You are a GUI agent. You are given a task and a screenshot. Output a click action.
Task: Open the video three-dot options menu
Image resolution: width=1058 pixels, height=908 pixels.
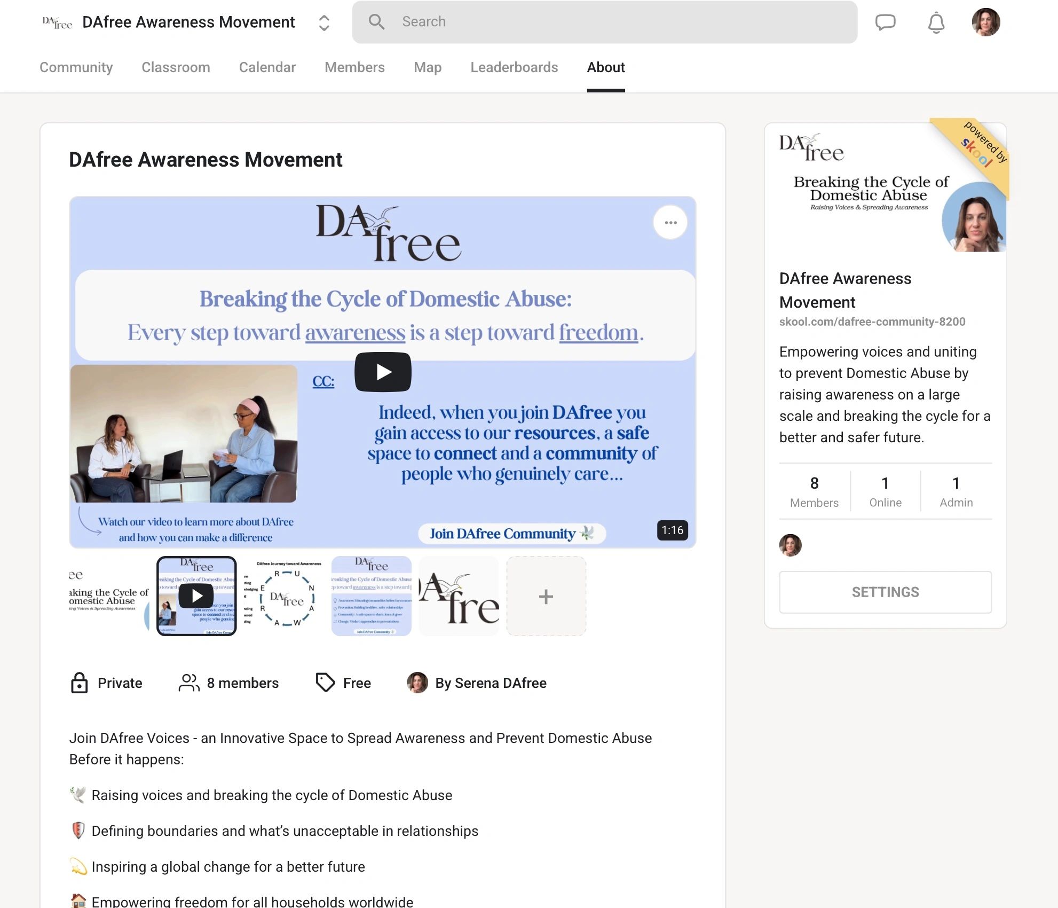pos(670,222)
